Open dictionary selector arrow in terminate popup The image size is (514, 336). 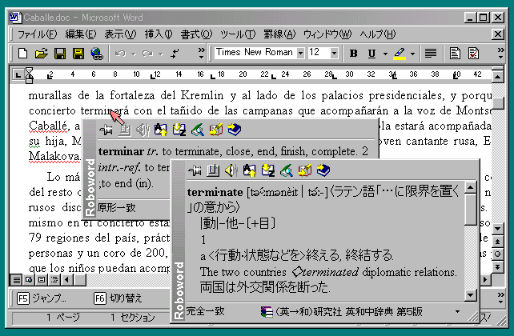point(458,311)
